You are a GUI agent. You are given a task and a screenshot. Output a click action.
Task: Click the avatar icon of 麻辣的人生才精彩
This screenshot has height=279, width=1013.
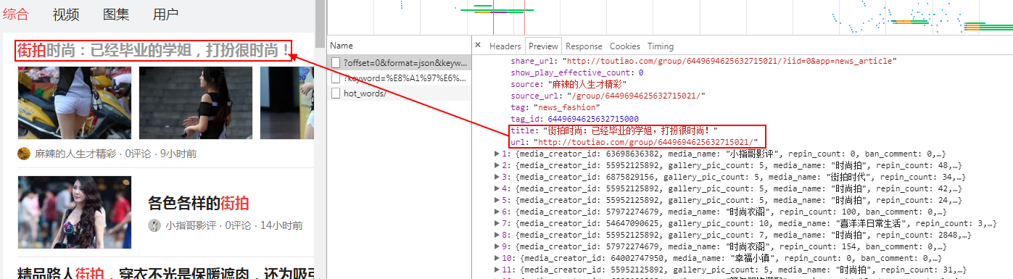24,154
